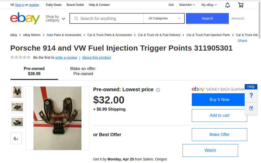The image size is (261, 163).
Task: Click the search magnifier icon
Action: click(76, 18)
